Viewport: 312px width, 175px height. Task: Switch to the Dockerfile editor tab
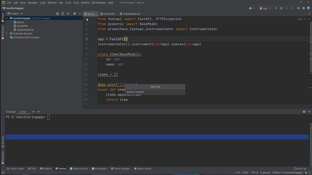[x=108, y=14]
